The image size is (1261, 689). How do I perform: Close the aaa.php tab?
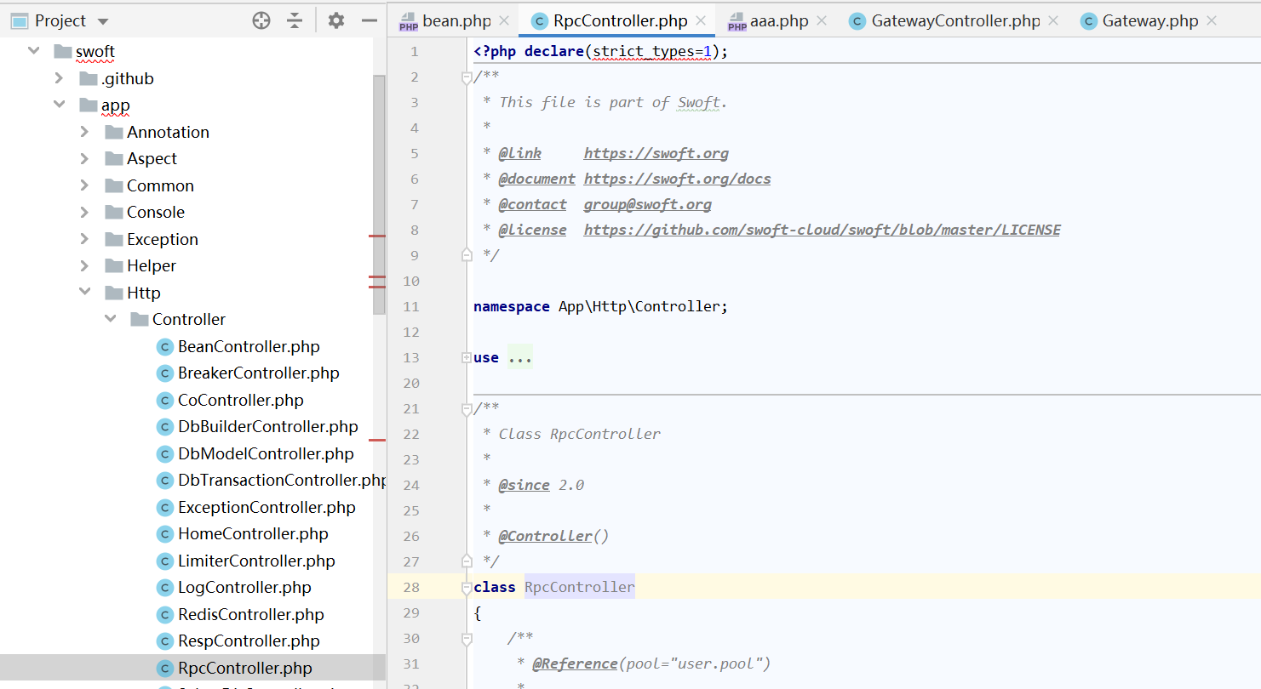821,21
